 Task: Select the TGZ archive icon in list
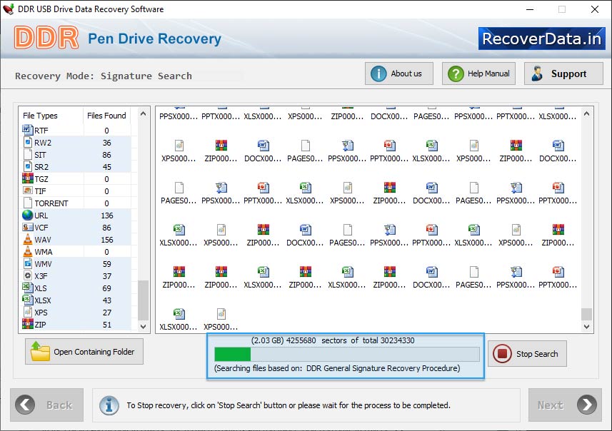click(28, 178)
